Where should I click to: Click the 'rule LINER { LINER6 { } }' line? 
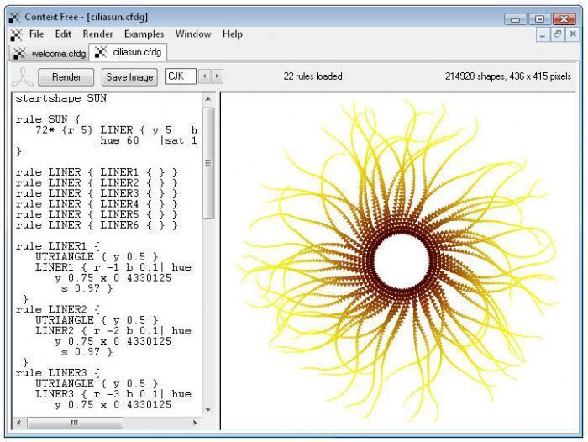coord(97,225)
